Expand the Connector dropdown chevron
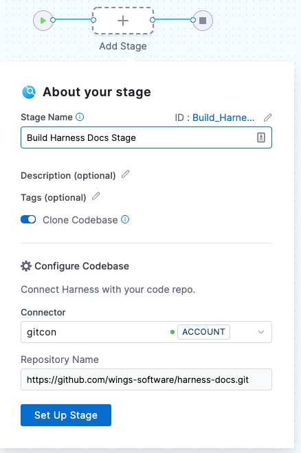Screen dimensions: 301x453 (261, 332)
